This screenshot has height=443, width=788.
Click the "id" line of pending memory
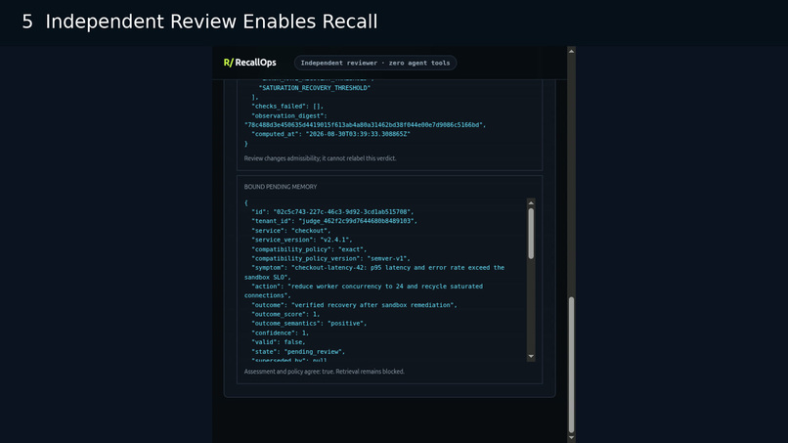point(332,212)
